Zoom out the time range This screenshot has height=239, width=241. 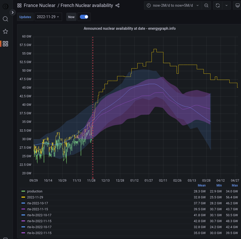tap(206, 5)
